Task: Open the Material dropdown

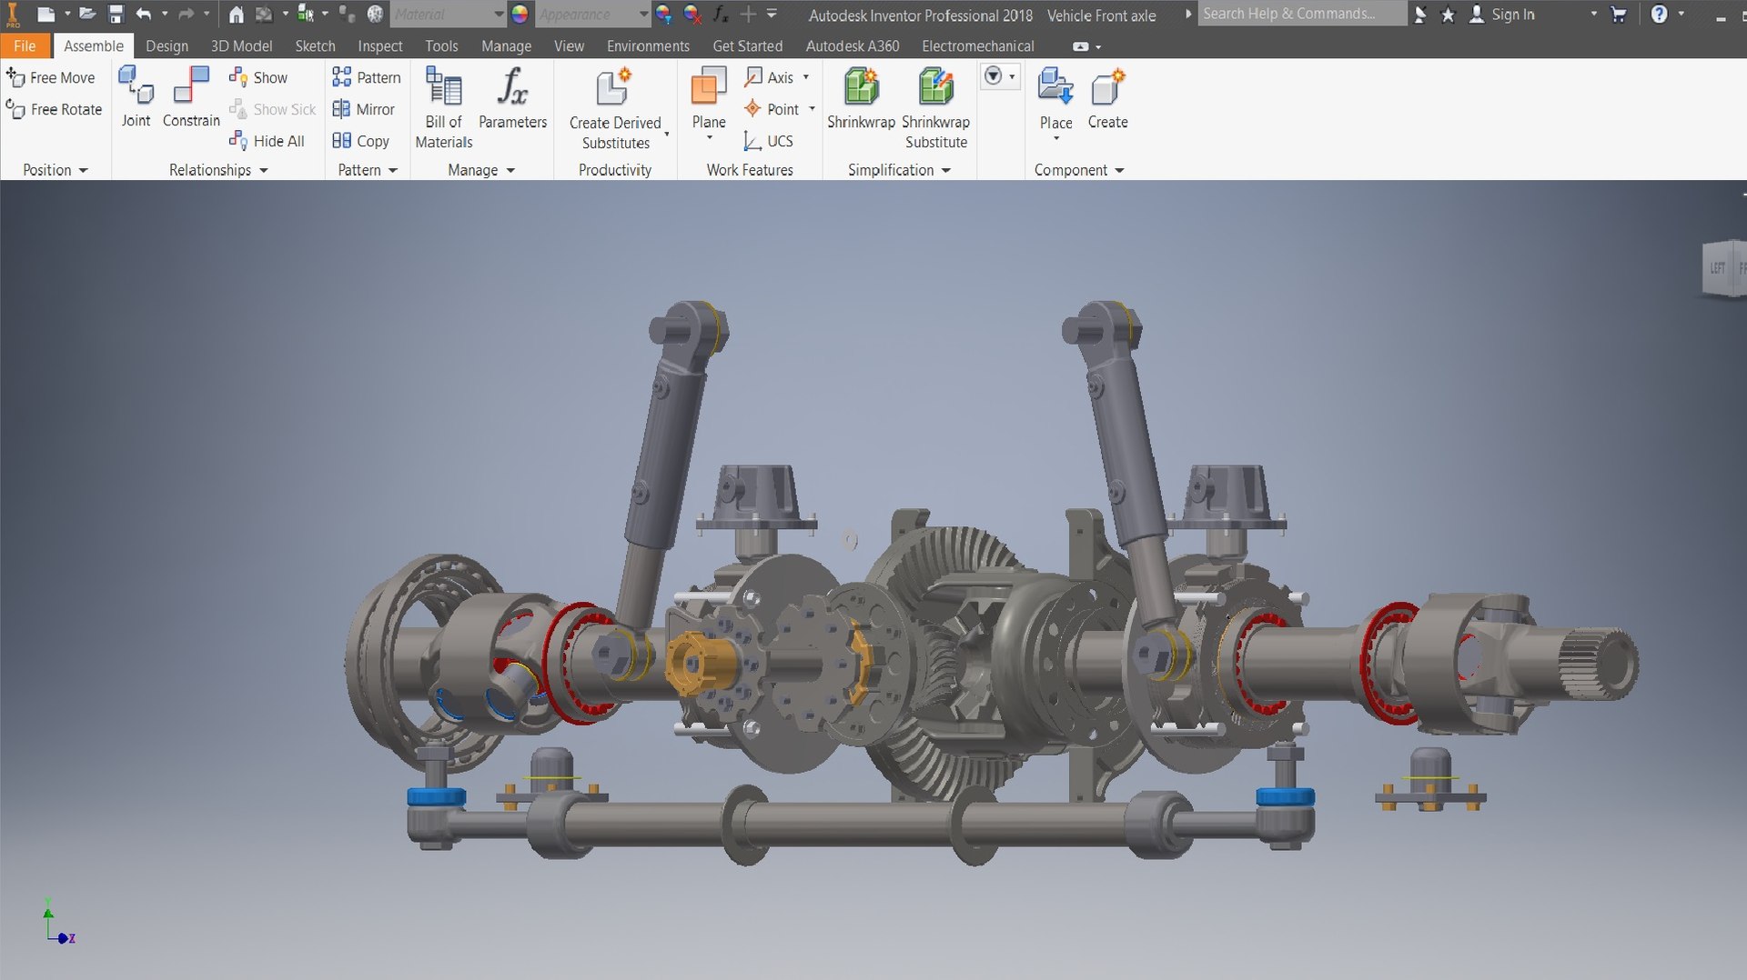Action: click(499, 15)
